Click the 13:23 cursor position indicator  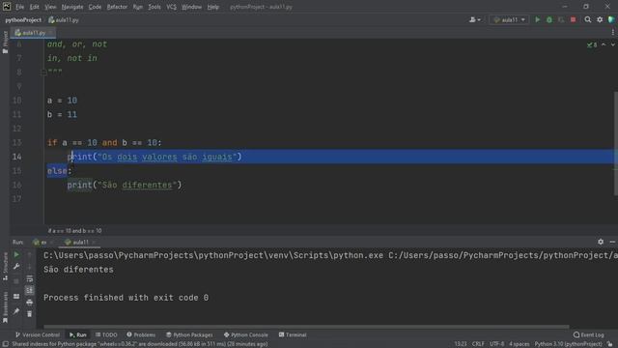coord(460,344)
